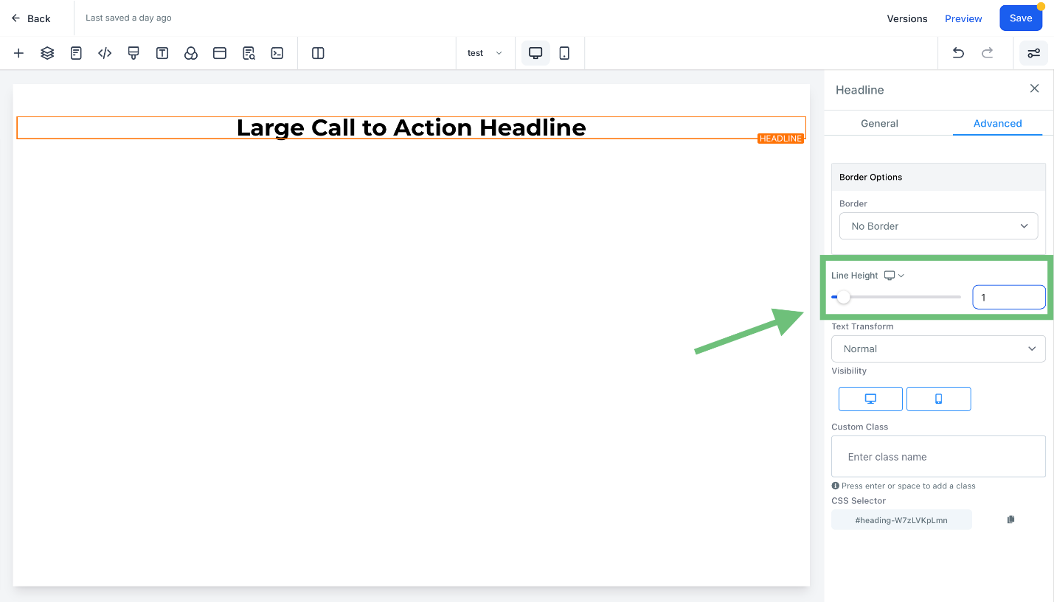This screenshot has width=1054, height=602.
Task: Save the page
Action: tap(1021, 18)
